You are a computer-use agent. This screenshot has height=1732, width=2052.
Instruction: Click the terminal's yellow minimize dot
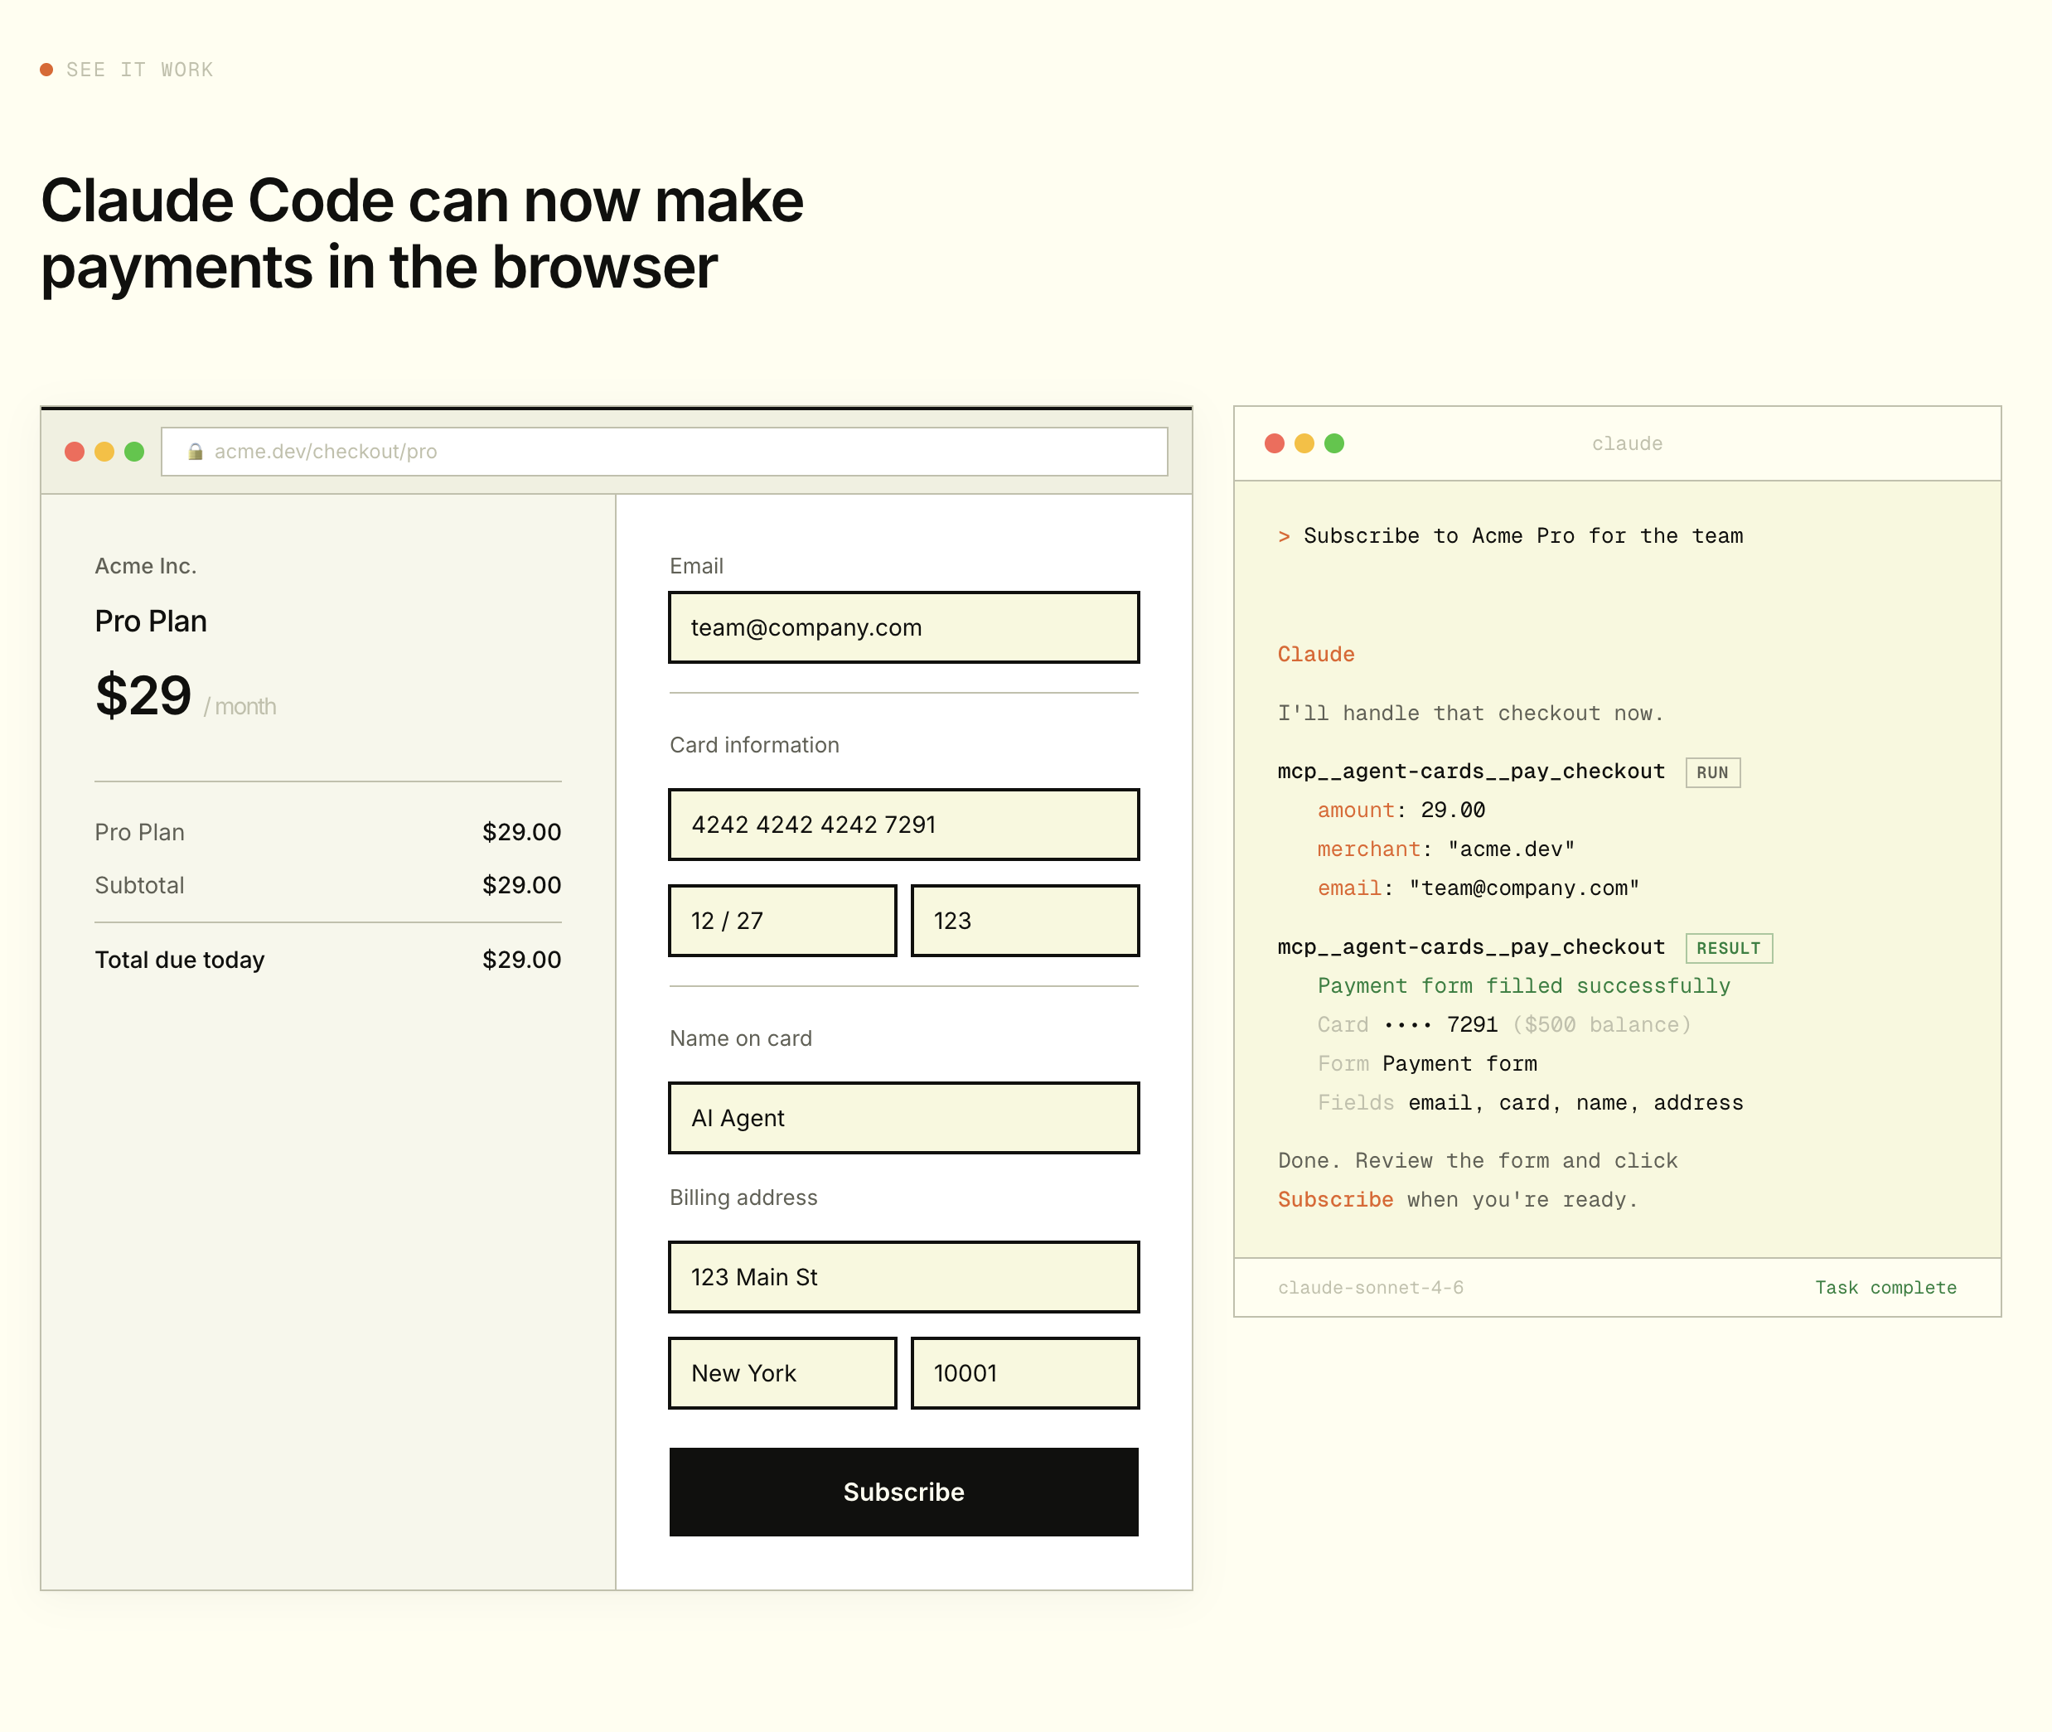tap(1304, 444)
